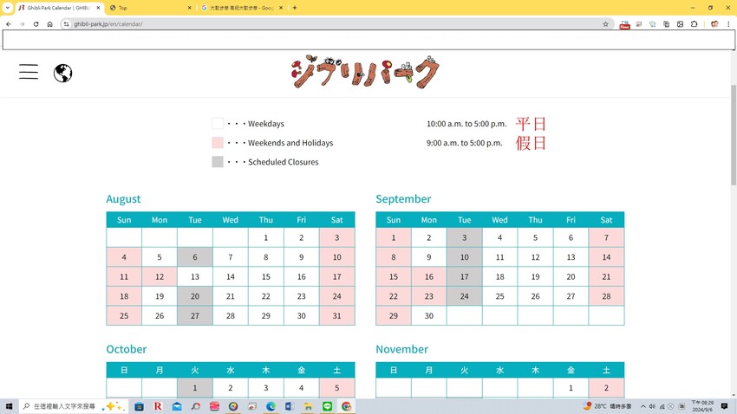Image resolution: width=737 pixels, height=414 pixels.
Task: Reload the current page
Action: pyautogui.click(x=36, y=24)
